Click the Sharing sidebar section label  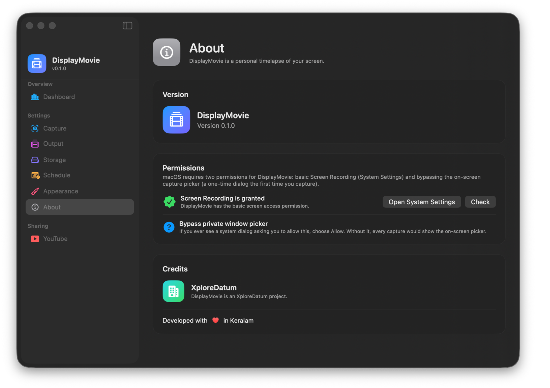point(38,226)
